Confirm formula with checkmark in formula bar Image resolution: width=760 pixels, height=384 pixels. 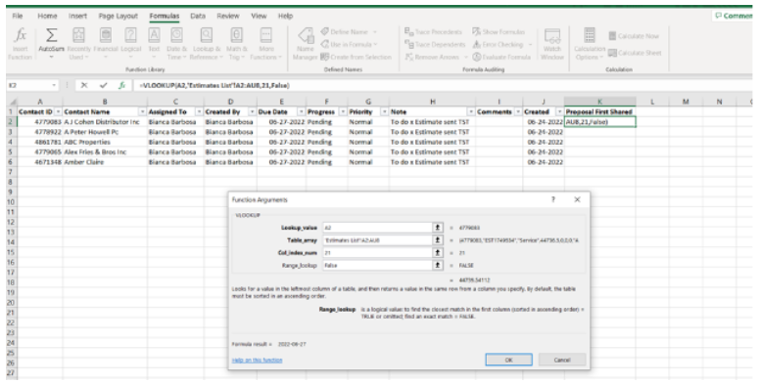tap(103, 85)
